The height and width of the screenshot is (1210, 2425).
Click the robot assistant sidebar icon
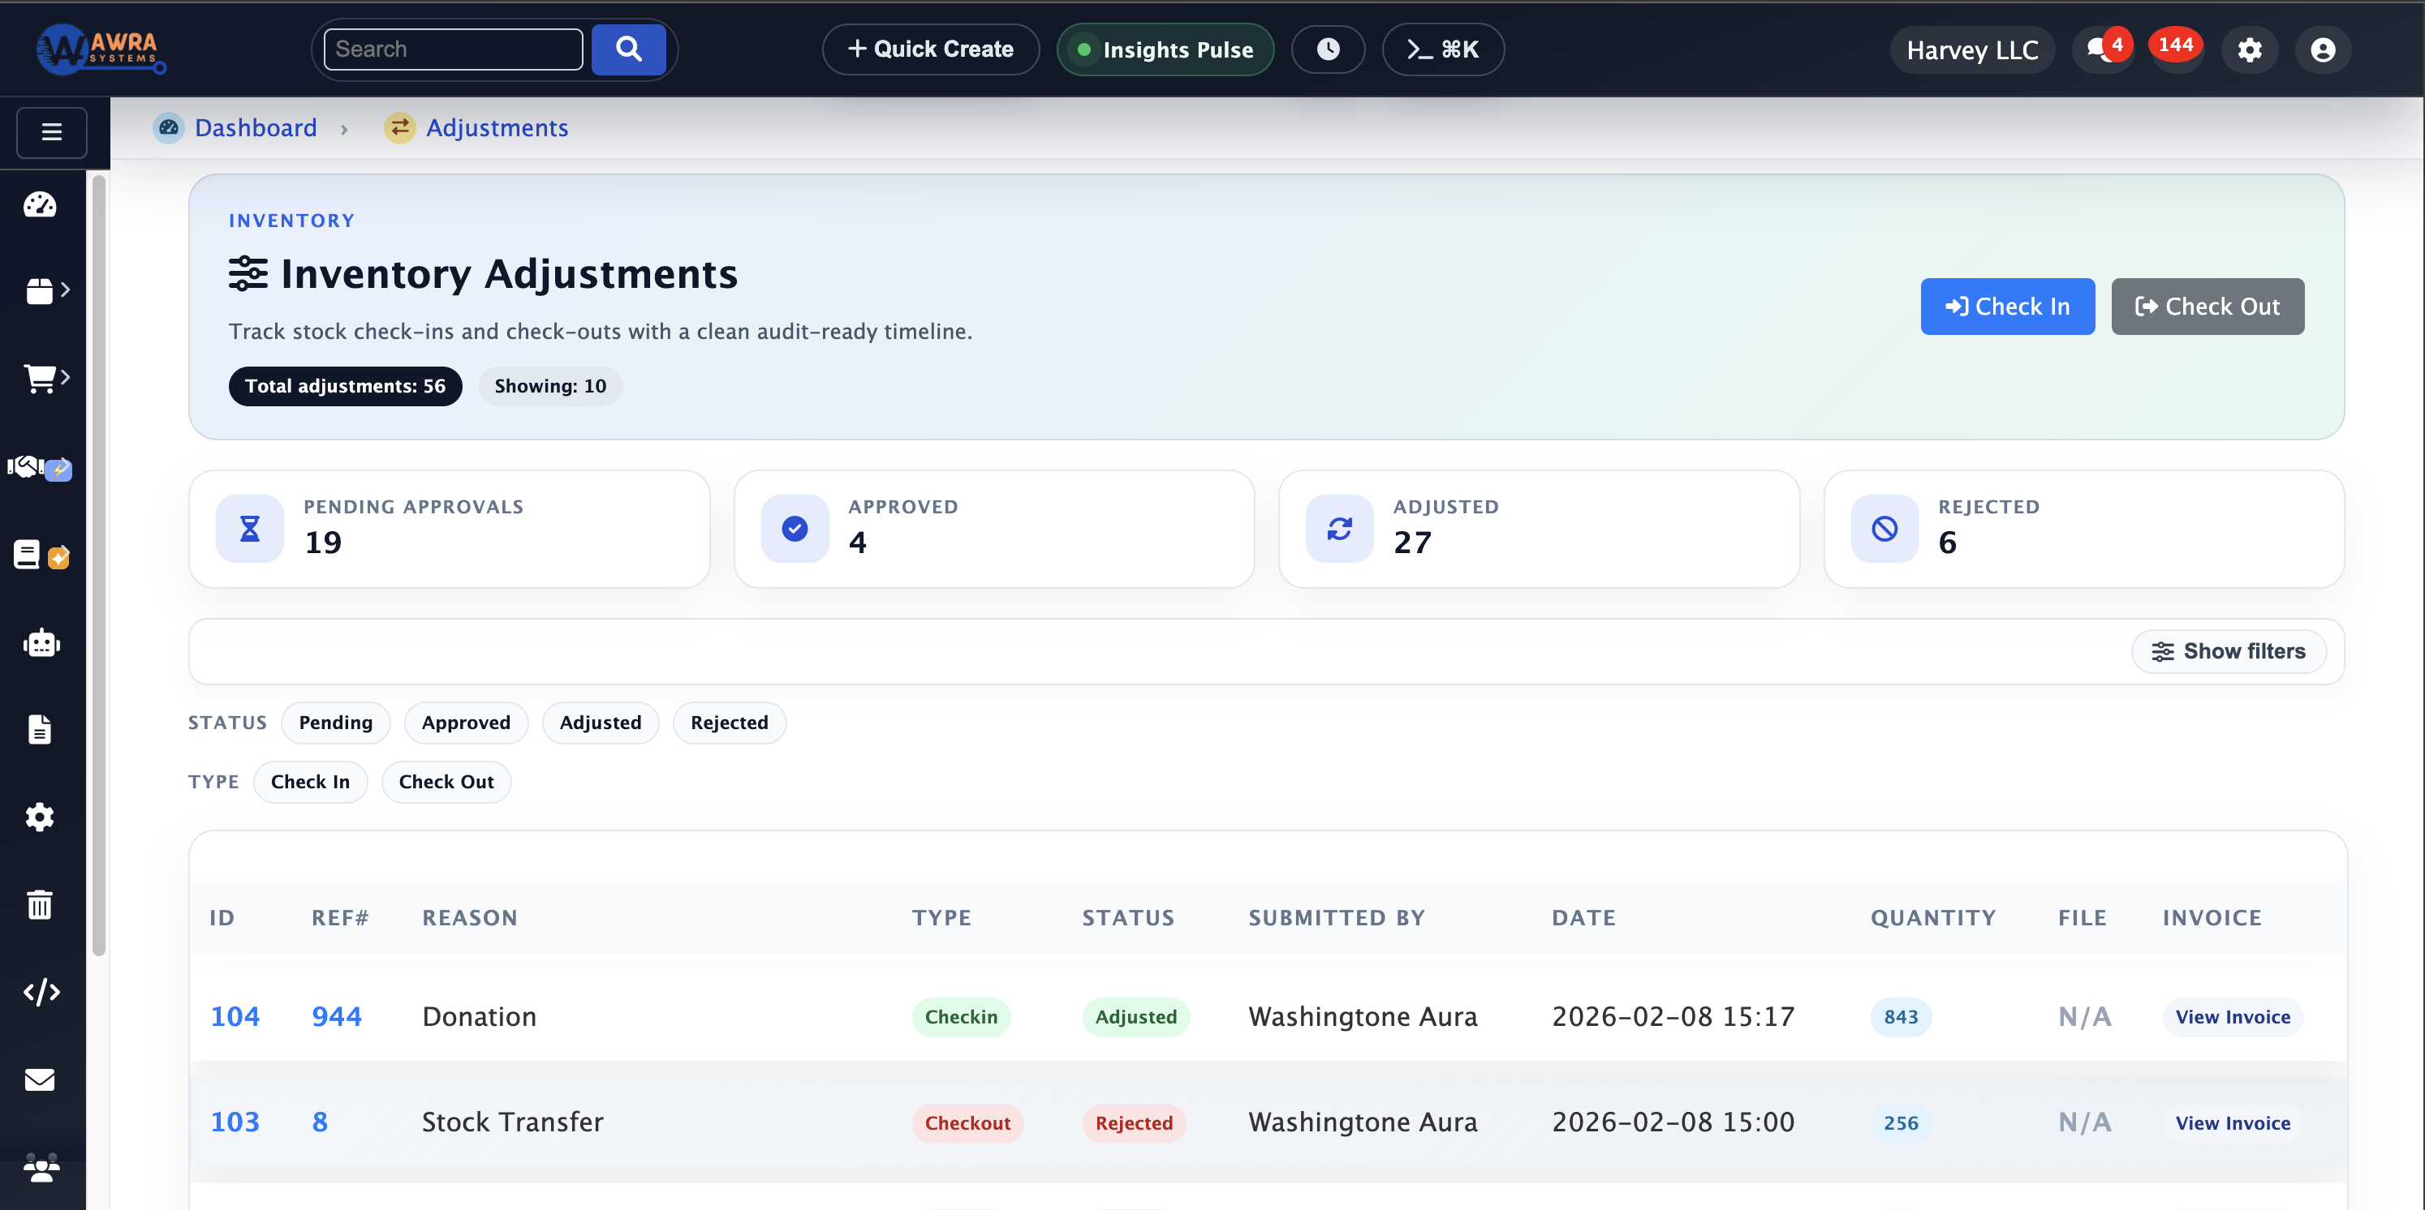(x=41, y=644)
